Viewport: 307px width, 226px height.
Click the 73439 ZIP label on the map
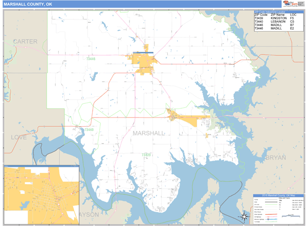(x=146, y=154)
